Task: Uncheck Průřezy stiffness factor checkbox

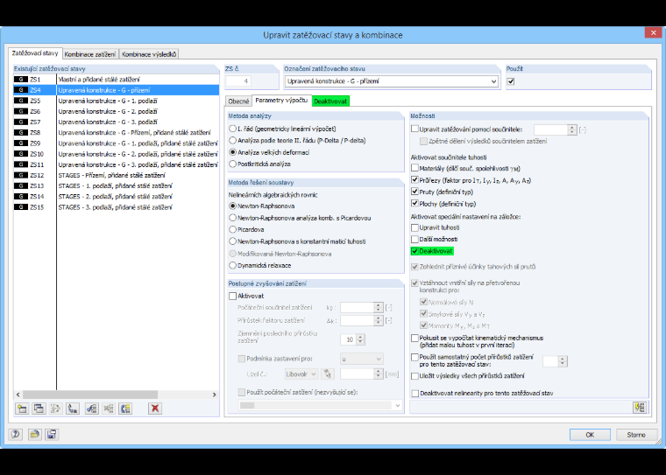Action: click(x=415, y=180)
